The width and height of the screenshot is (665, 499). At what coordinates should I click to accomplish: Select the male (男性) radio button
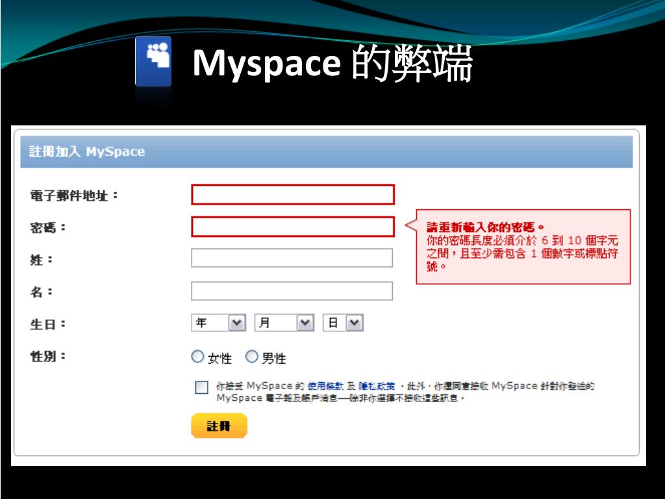click(251, 357)
